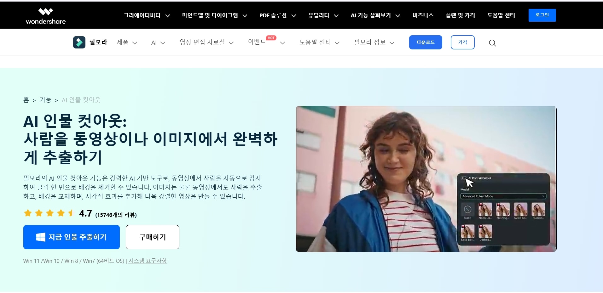This screenshot has width=603, height=293.
Task: Open 도움말 센터 in top black bar
Action: coord(501,15)
